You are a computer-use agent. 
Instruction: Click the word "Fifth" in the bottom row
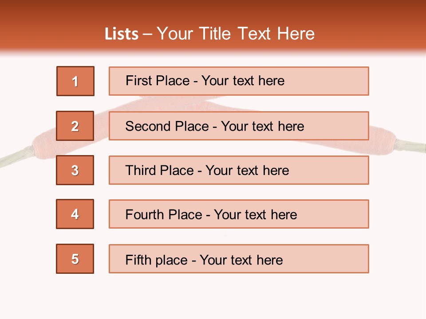tap(138, 260)
